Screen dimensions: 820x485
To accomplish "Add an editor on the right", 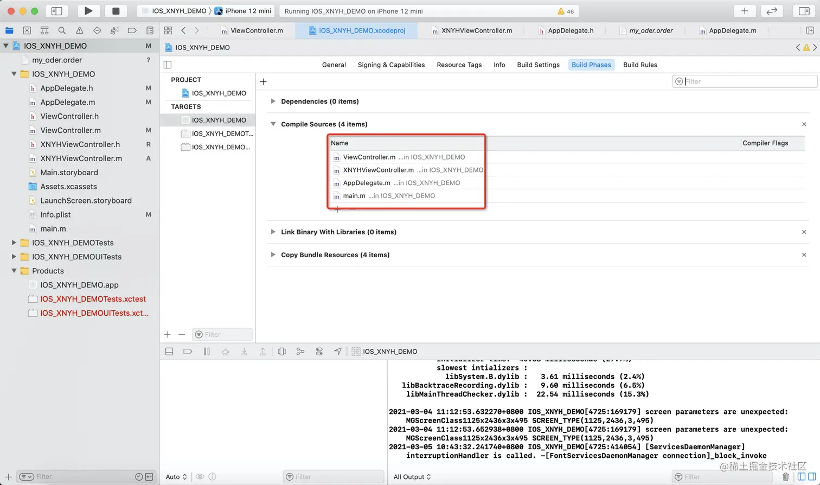I will pos(810,30).
